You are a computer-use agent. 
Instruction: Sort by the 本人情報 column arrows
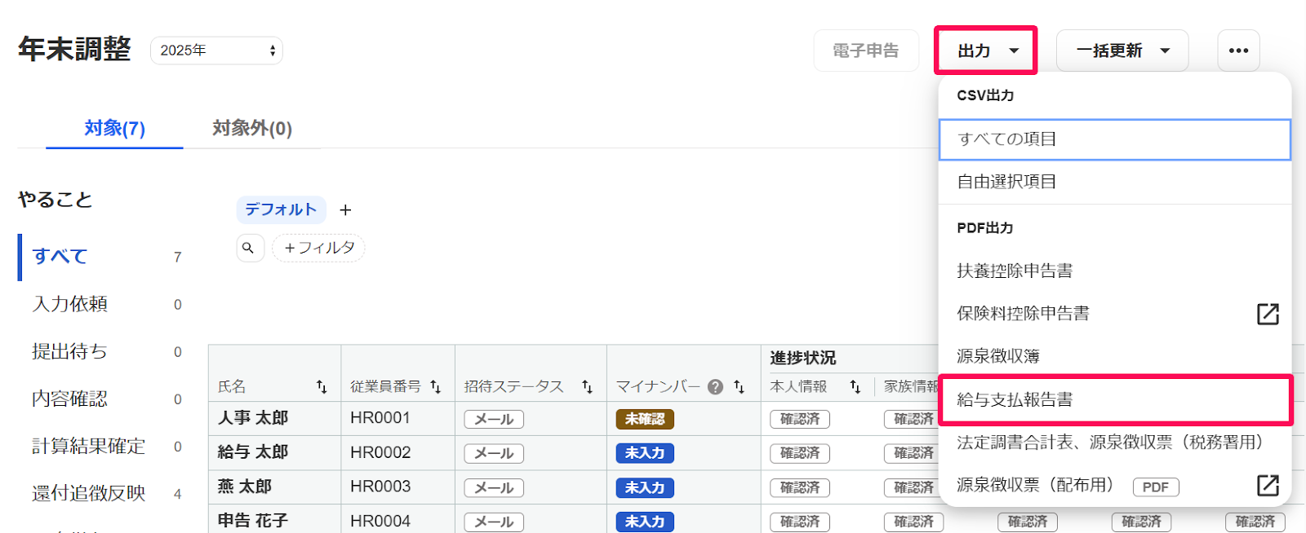point(855,387)
